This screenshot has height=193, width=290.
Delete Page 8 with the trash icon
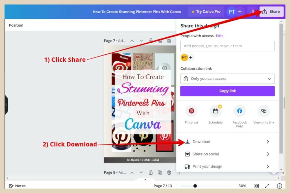[169, 172]
